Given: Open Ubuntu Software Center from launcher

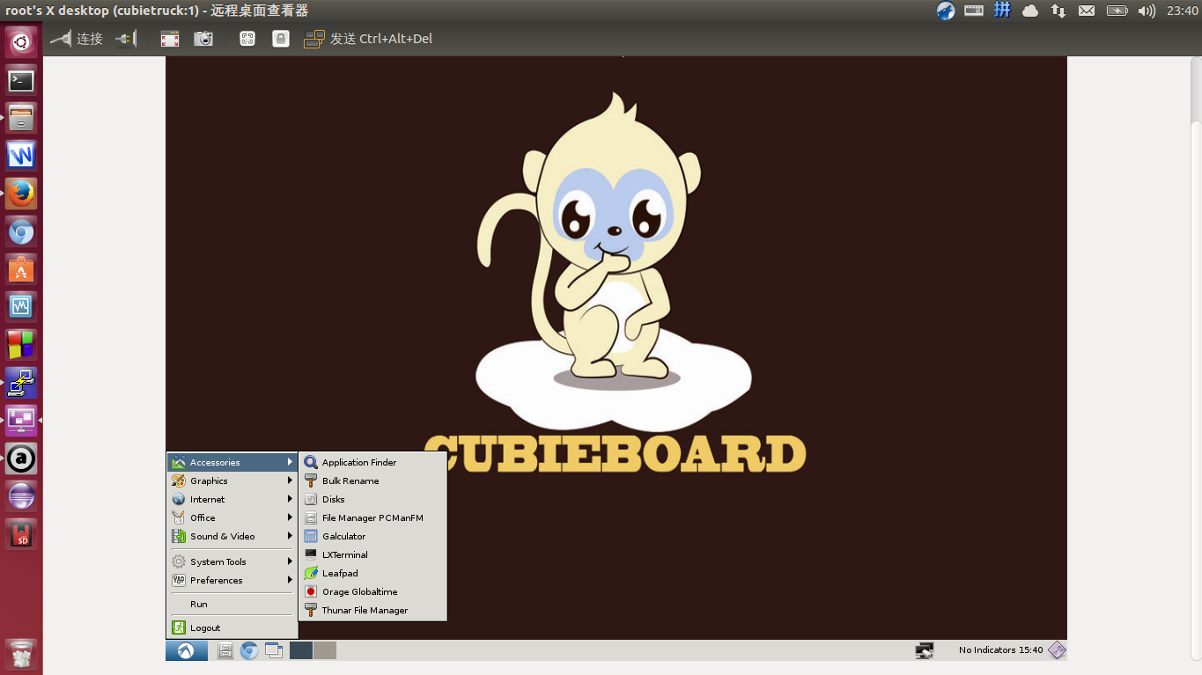Looking at the screenshot, I should tap(21, 269).
